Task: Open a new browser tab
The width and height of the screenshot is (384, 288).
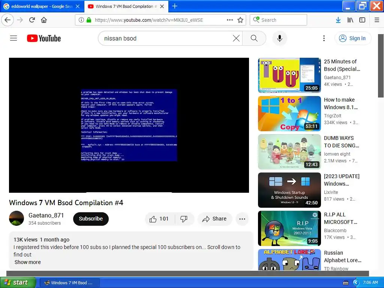Action: pyautogui.click(x=175, y=6)
